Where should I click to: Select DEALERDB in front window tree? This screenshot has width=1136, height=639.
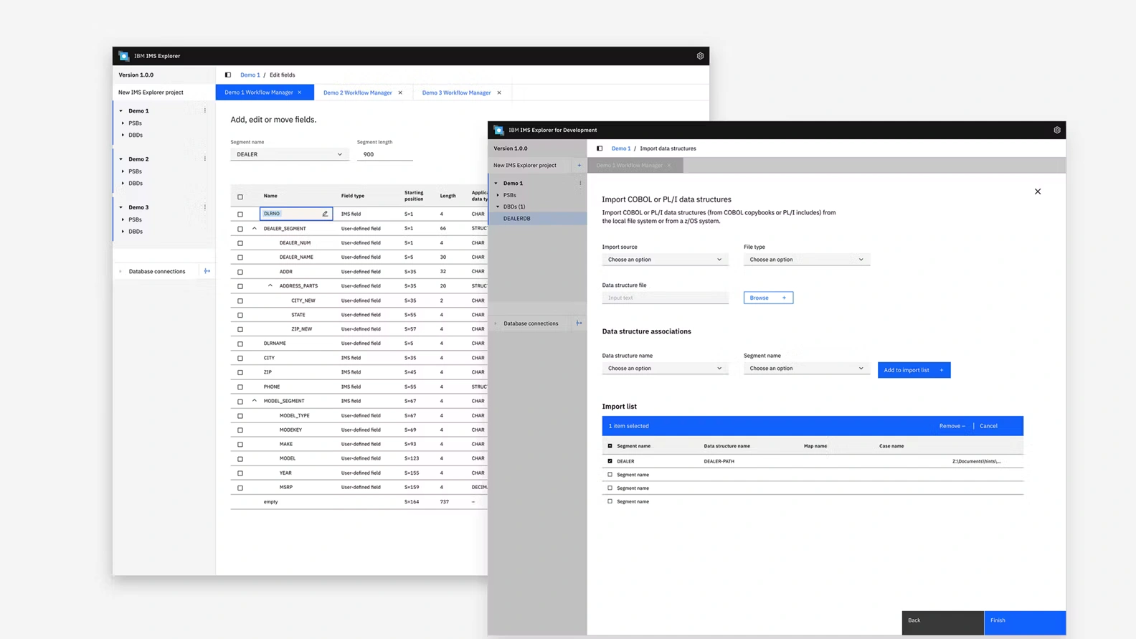click(x=537, y=219)
